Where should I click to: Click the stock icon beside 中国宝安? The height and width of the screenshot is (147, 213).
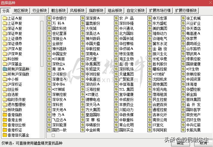49,54
